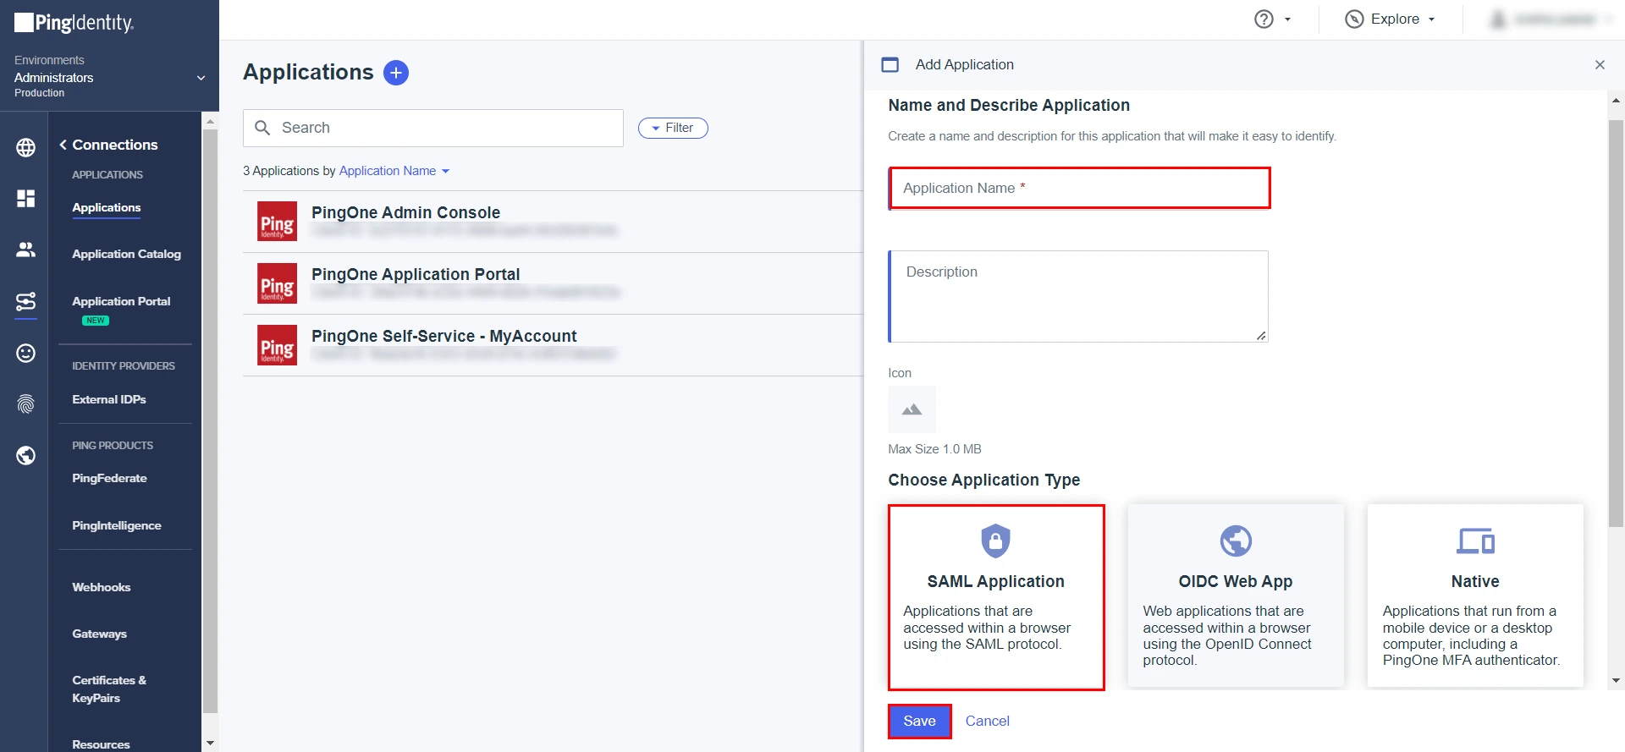The height and width of the screenshot is (752, 1625).
Task: Click the Native devices icon
Action: (1475, 541)
